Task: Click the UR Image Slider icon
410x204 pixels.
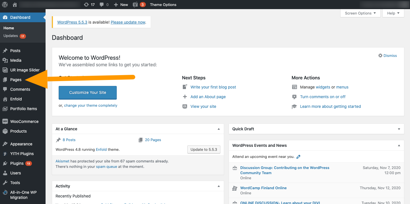Action: pyautogui.click(x=5, y=70)
